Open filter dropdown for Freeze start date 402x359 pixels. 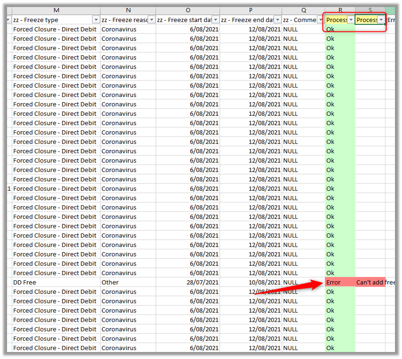[216, 20]
